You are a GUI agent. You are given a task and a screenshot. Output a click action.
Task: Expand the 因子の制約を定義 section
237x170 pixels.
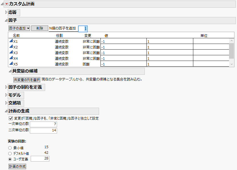pyautogui.click(x=6, y=88)
